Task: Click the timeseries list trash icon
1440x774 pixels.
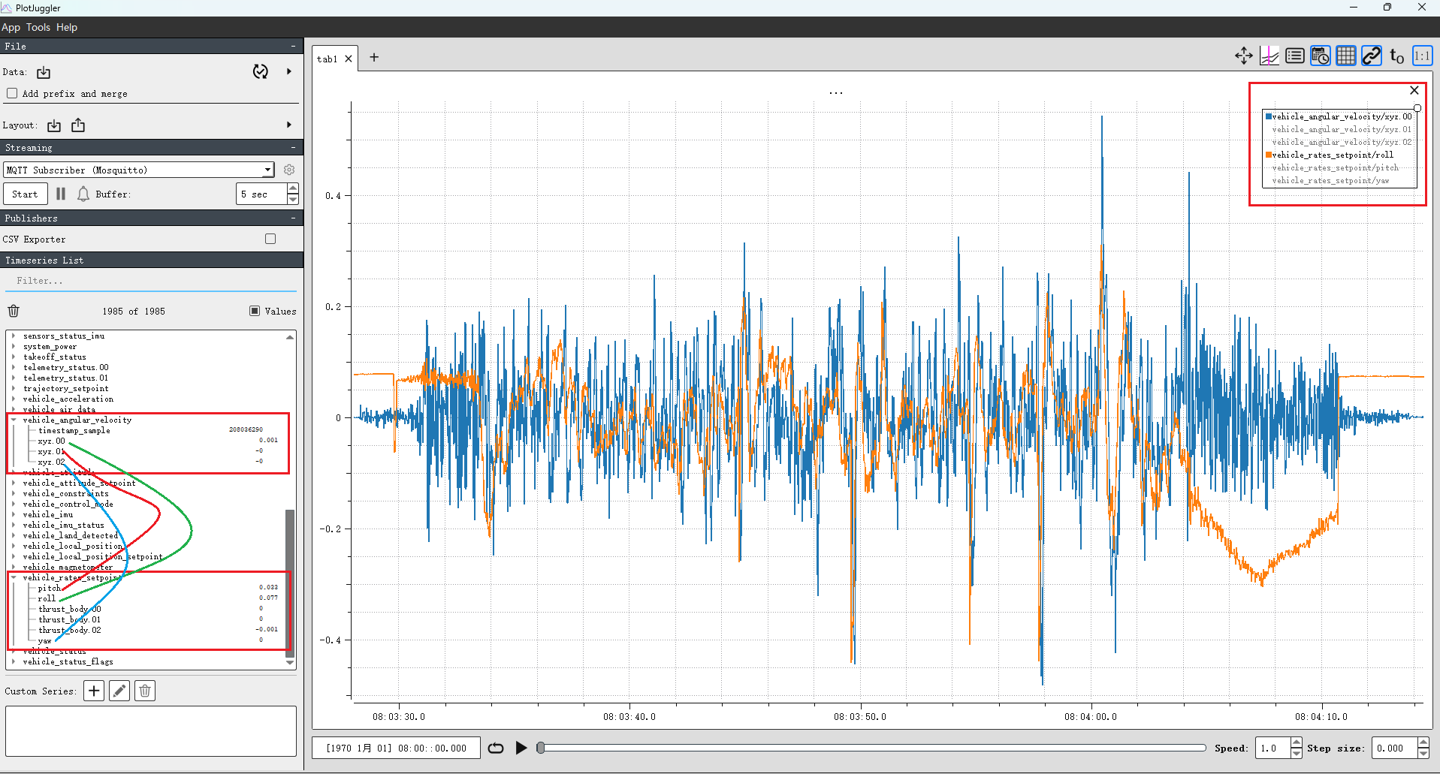Action: (14, 311)
